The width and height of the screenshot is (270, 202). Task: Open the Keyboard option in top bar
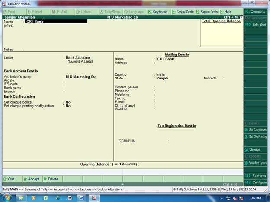coord(158,12)
